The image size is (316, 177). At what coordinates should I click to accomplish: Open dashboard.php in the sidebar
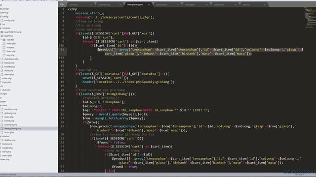11,59
